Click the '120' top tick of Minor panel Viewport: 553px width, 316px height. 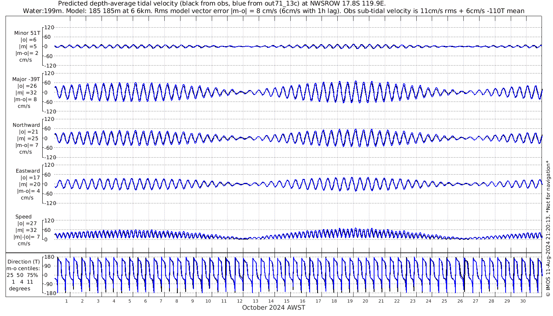[49, 27]
